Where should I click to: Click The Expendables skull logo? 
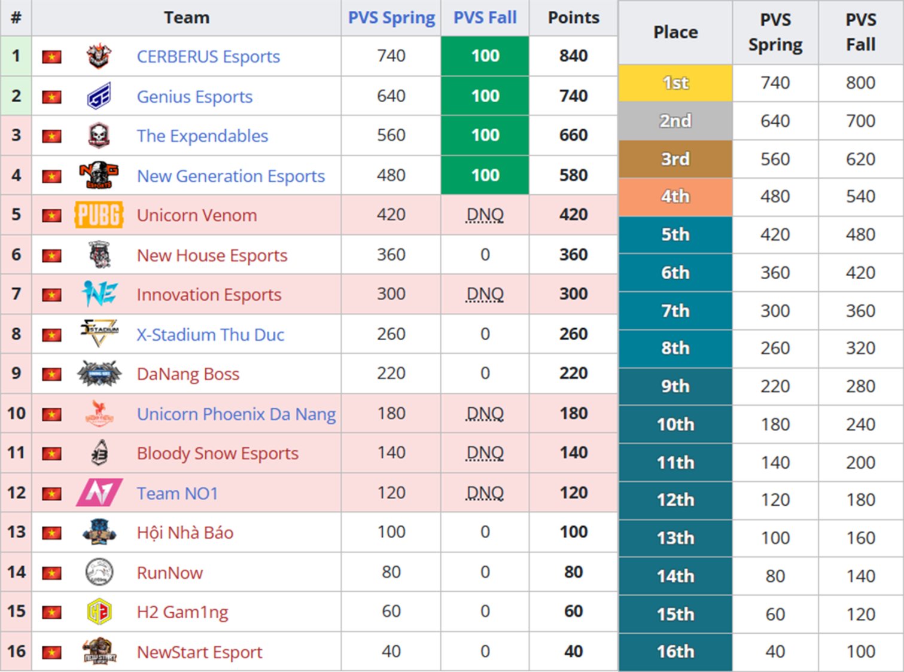point(99,136)
